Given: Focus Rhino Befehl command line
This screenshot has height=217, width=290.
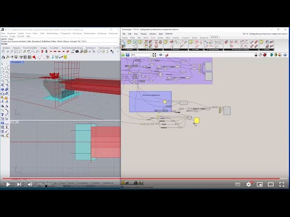Looking at the screenshot, I should [x=60, y=43].
